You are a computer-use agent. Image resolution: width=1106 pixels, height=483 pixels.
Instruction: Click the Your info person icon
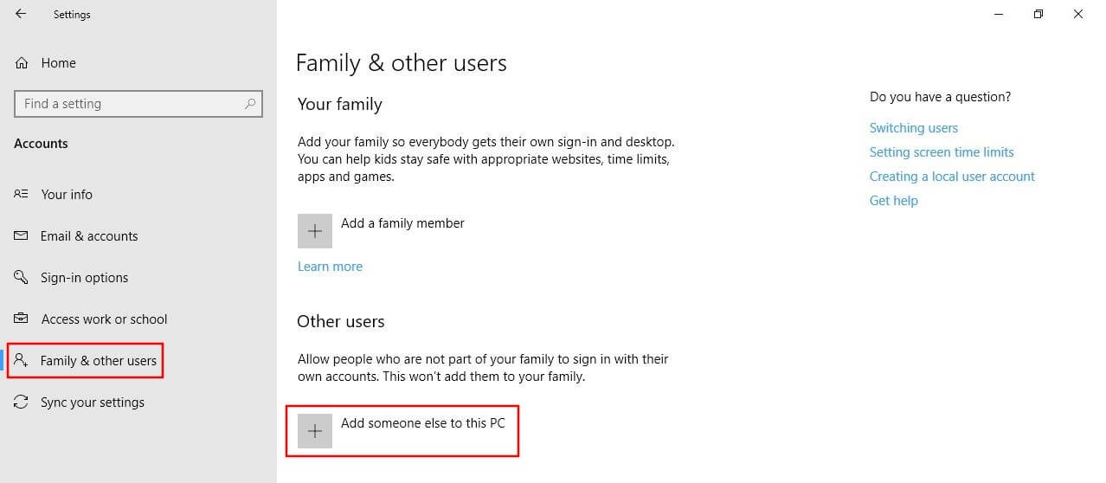pos(22,195)
